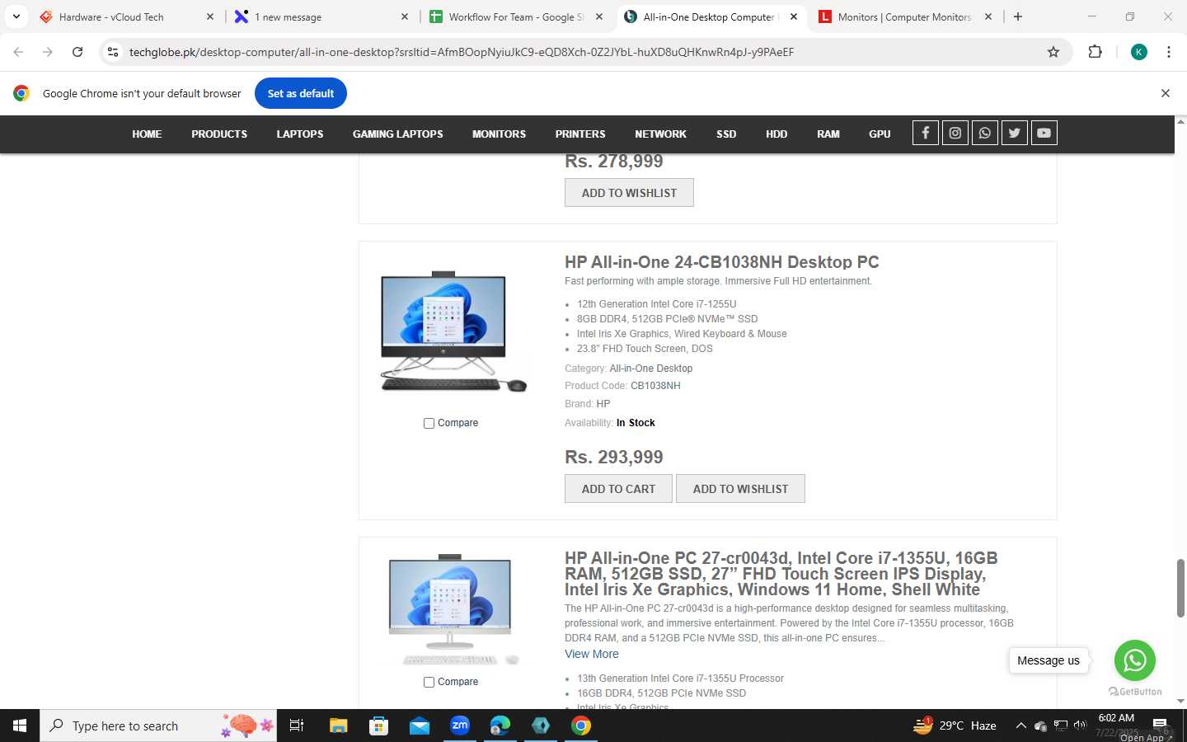The image size is (1187, 742).
Task: Open Chrome three-dot menu
Action: tap(1169, 52)
